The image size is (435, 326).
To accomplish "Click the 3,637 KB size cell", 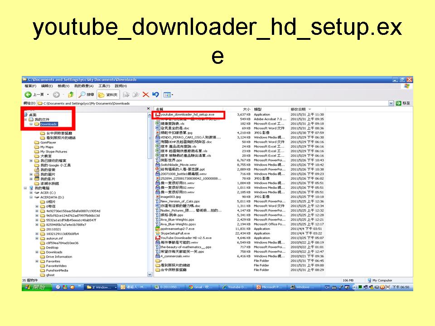I will (x=244, y=115).
